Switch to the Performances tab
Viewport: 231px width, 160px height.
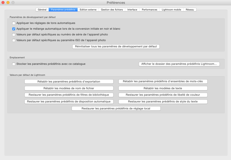[x=149, y=9]
